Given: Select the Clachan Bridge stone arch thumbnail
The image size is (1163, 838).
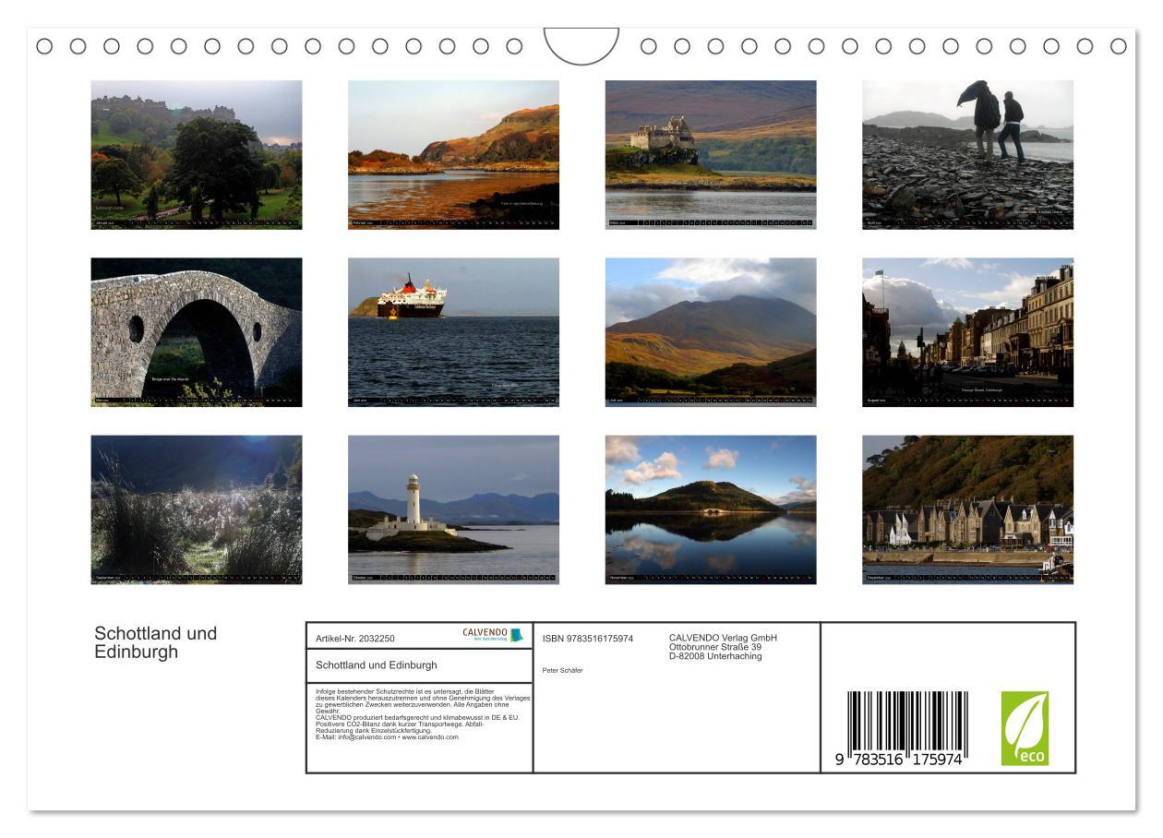Looking at the screenshot, I should [196, 329].
